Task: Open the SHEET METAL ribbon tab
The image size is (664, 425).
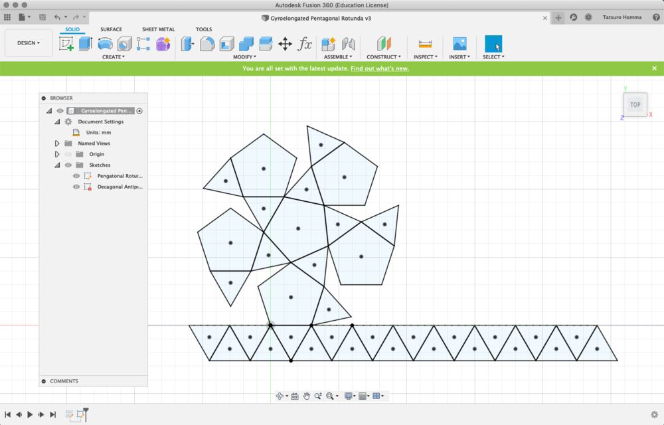Action: click(x=158, y=29)
